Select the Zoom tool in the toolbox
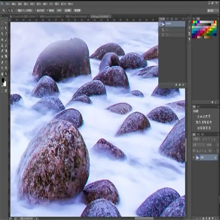 [x=6, y=74]
